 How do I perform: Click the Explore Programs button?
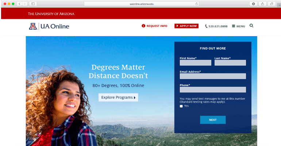click(x=118, y=97)
